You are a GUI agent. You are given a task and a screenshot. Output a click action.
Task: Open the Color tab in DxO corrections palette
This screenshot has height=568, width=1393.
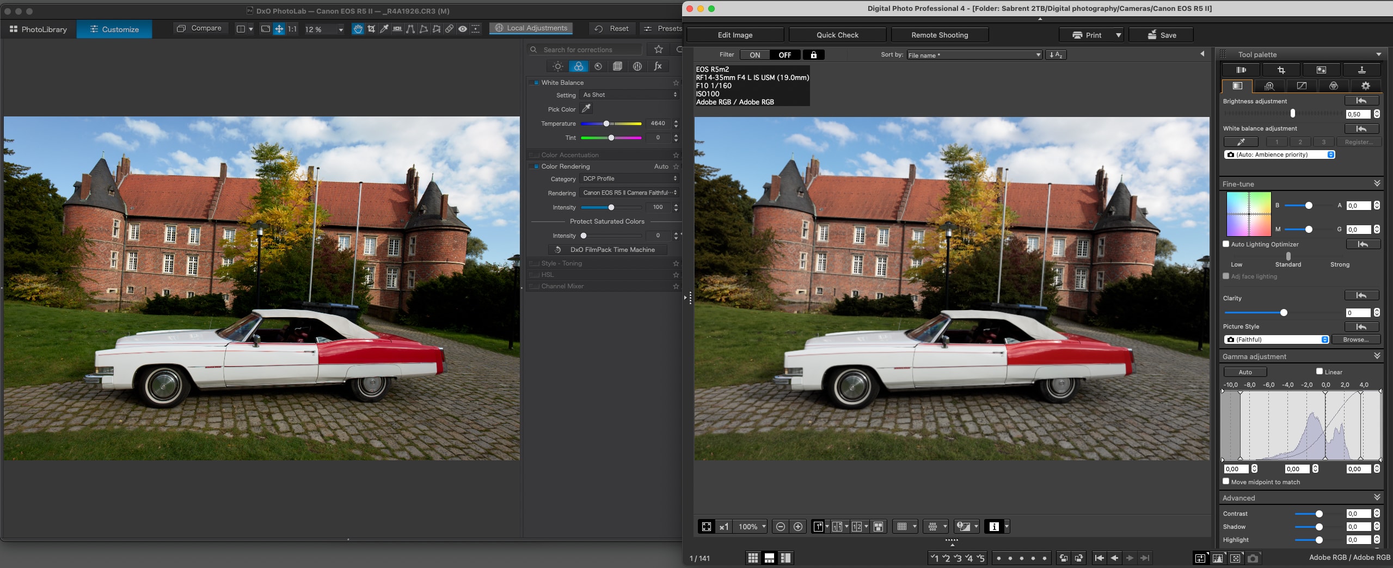pyautogui.click(x=578, y=66)
